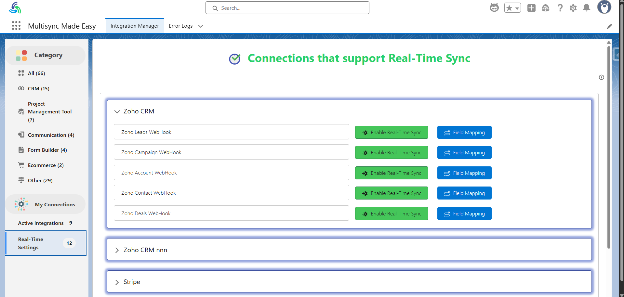Open the Help question mark icon
The image size is (624, 297).
tap(560, 8)
